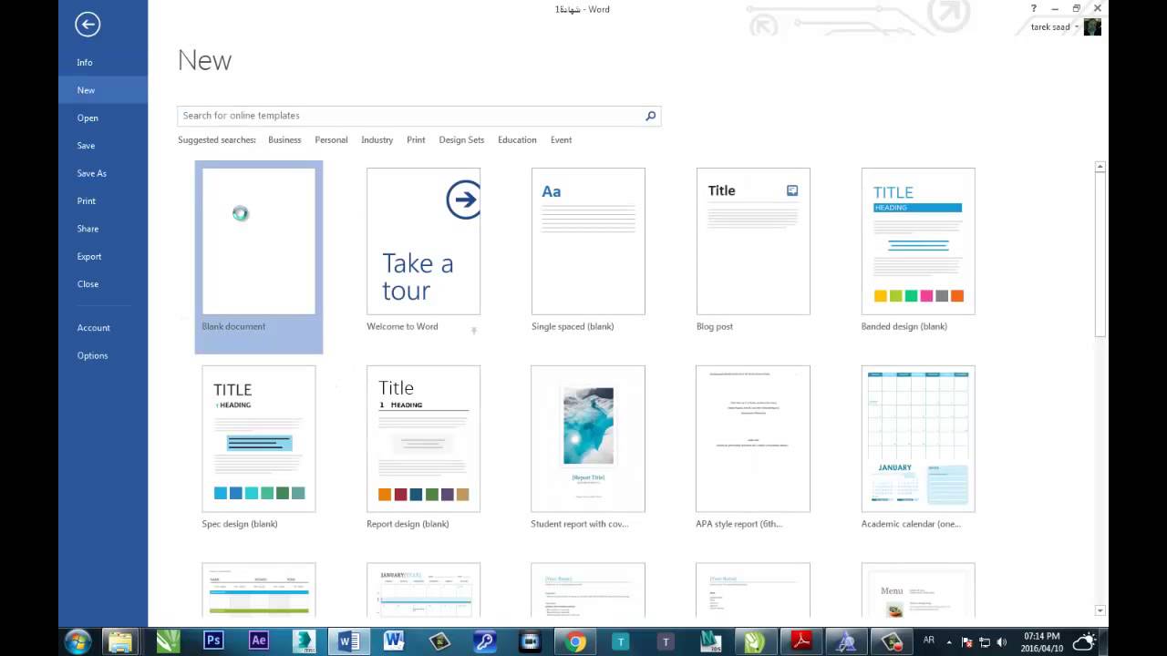1167x656 pixels.
Task: Click the volume speaker tray icon
Action: pyautogui.click(x=1001, y=641)
